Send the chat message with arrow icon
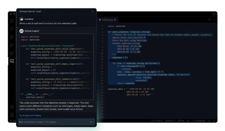Viewport: 225px width, 131px height. coord(91,122)
